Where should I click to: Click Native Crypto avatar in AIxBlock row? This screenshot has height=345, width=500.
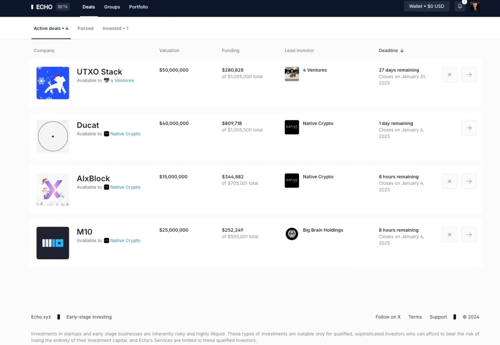tap(292, 180)
